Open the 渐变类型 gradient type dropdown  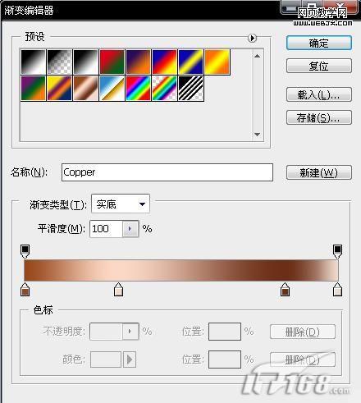[121, 204]
